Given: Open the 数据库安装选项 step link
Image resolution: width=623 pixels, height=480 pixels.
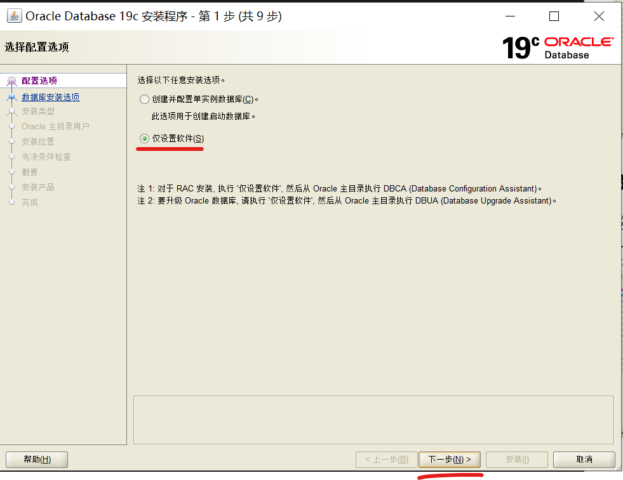Looking at the screenshot, I should coord(50,97).
